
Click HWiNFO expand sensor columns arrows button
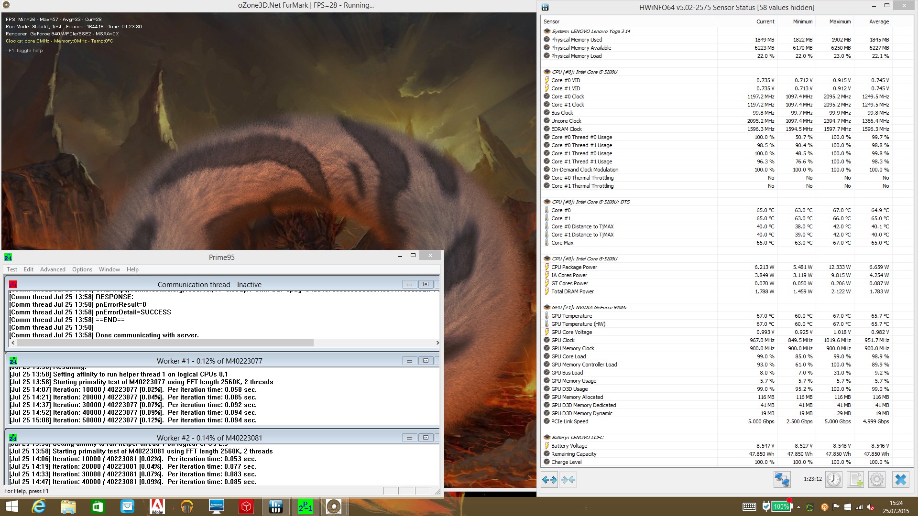click(x=549, y=480)
